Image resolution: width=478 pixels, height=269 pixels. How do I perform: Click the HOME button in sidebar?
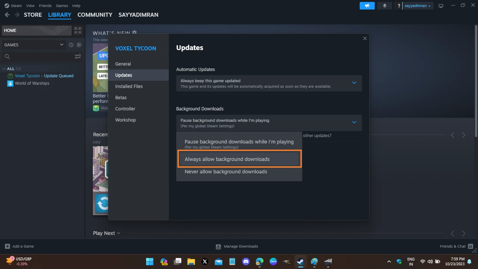click(37, 30)
